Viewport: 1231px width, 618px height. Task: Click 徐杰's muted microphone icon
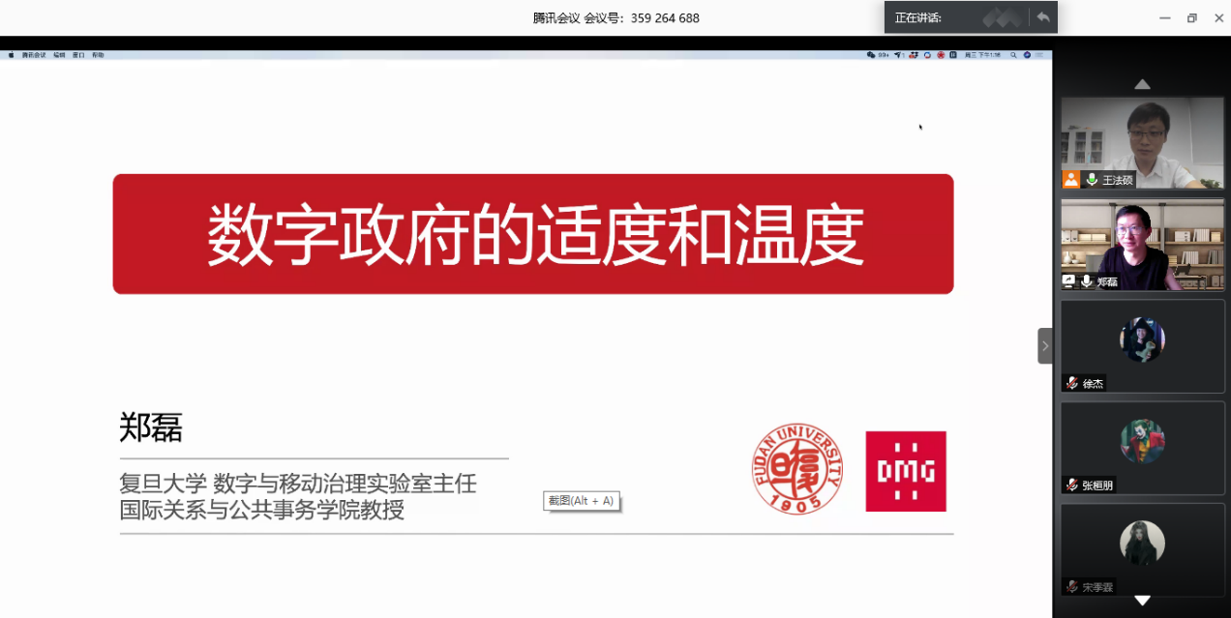click(x=1072, y=383)
